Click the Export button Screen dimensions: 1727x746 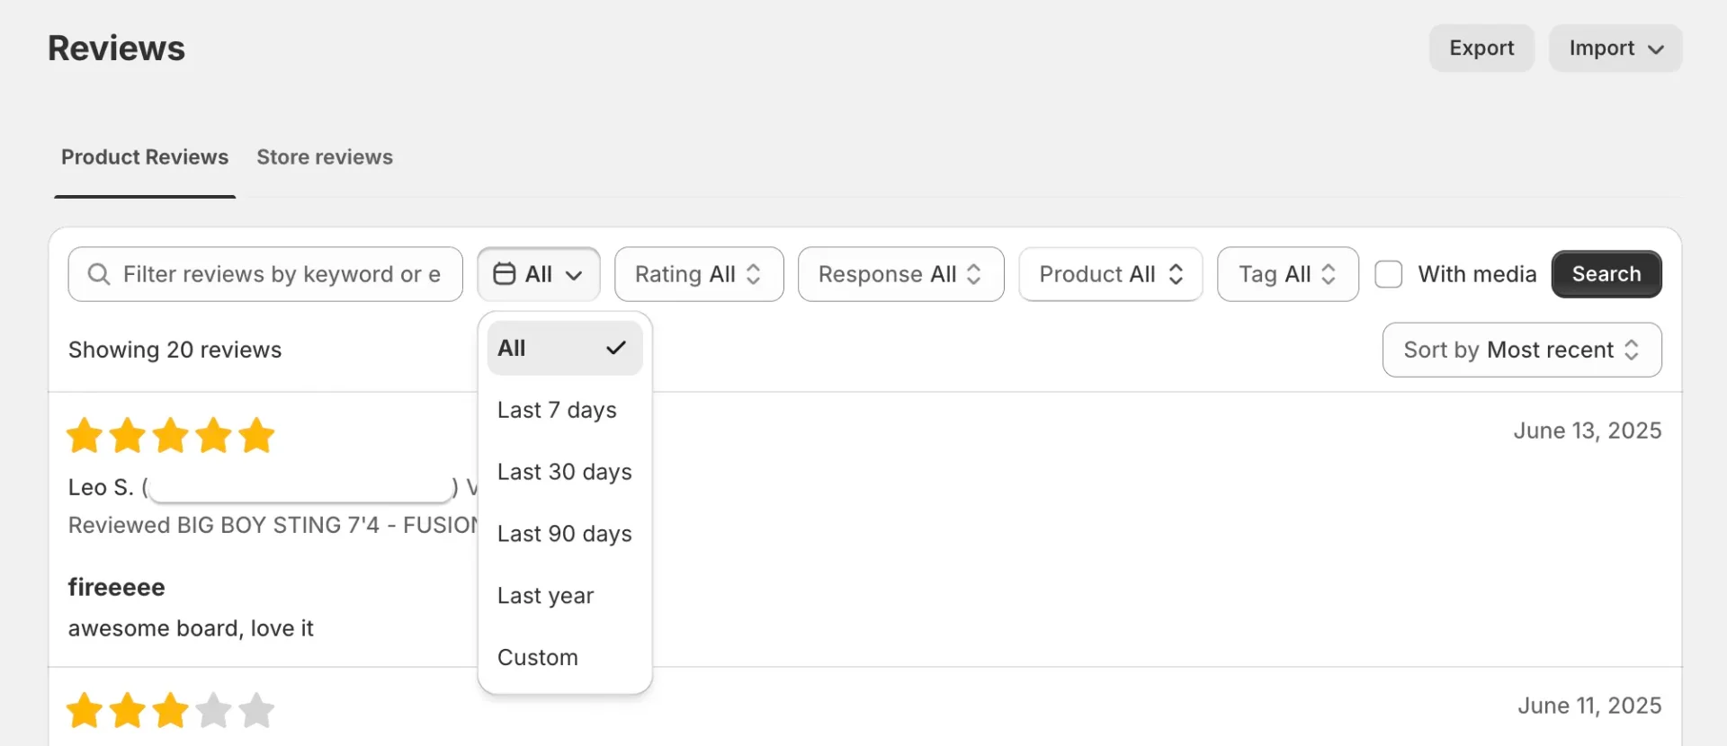pyautogui.click(x=1481, y=48)
